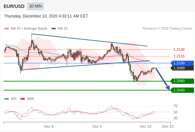Click the MA 20 Bollinger Bands legend swatch
Screen dimensions: 195x132
(7, 29)
